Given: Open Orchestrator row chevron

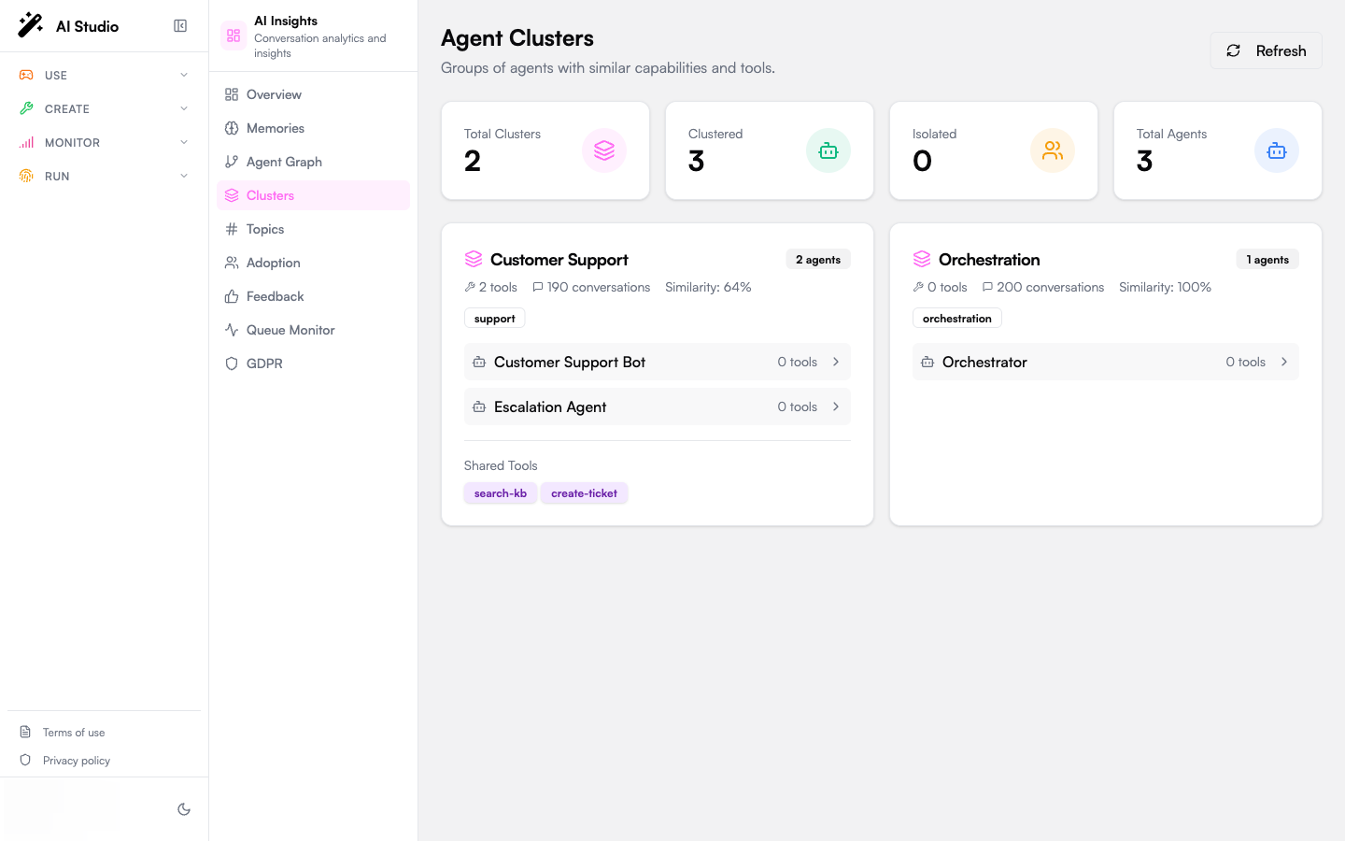Looking at the screenshot, I should click(x=1284, y=362).
